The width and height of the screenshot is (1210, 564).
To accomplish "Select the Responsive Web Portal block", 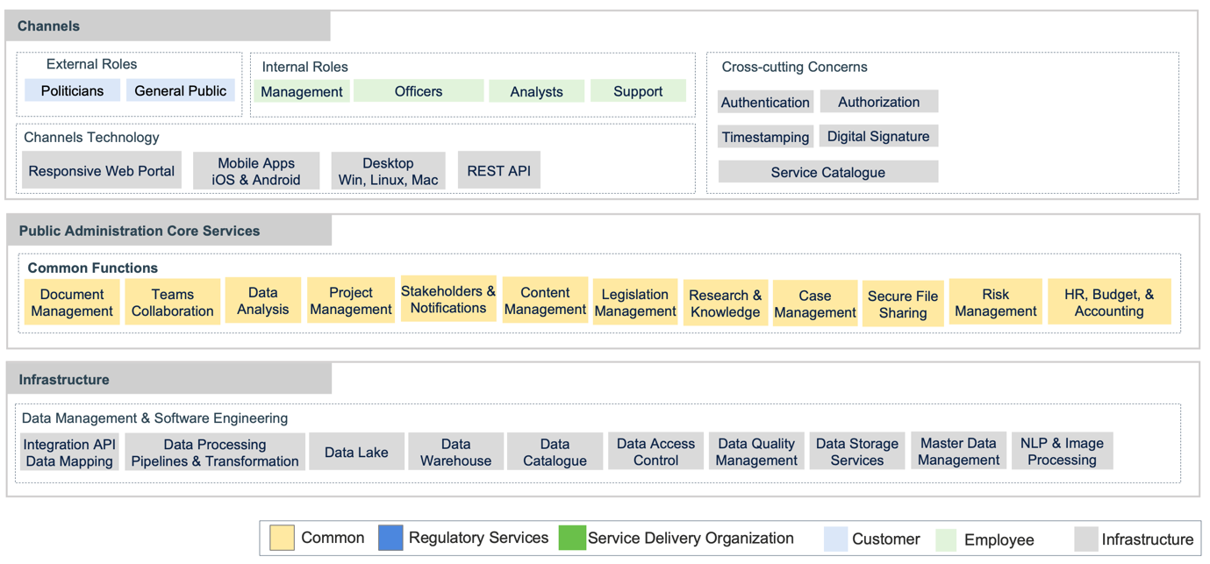I will click(102, 171).
